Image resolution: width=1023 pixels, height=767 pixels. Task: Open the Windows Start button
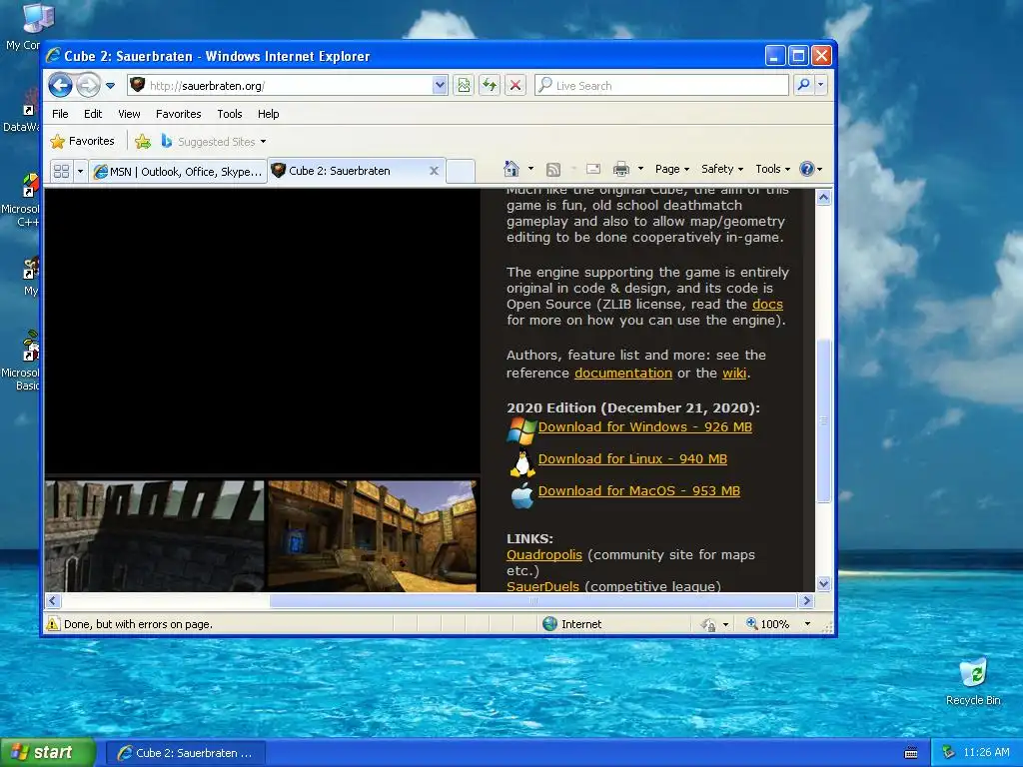(x=48, y=752)
